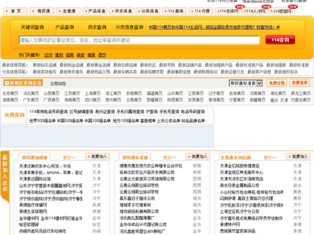This screenshot has width=314, height=235.
Task: Open the IP查询 link
Action: (x=152, y=112)
